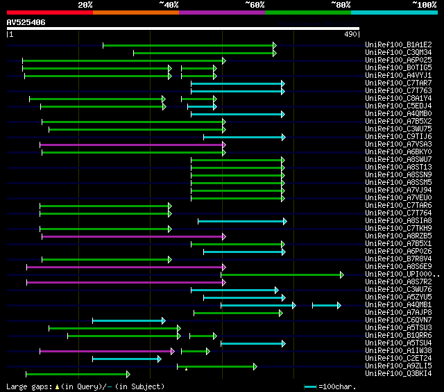The image size is (444, 392).
Task: Open UniRef100_C7TAR6 entry
Action: (398, 206)
